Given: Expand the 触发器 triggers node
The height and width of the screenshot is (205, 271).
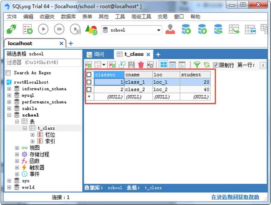Looking at the screenshot, I should 17,168.
